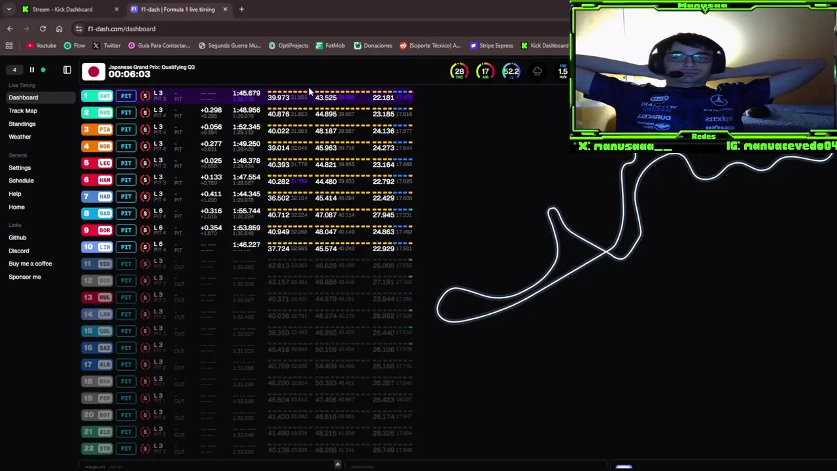The width and height of the screenshot is (837, 471).
Task: Open the Stripe Express bookmark
Action: click(491, 46)
